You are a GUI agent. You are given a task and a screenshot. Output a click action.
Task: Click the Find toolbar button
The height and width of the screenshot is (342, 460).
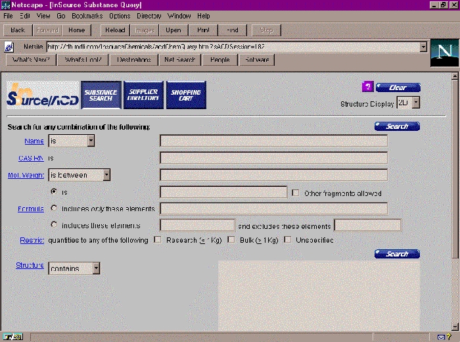[233, 30]
